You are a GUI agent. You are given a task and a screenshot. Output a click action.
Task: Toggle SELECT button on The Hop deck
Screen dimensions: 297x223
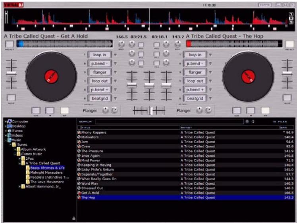coord(289,44)
